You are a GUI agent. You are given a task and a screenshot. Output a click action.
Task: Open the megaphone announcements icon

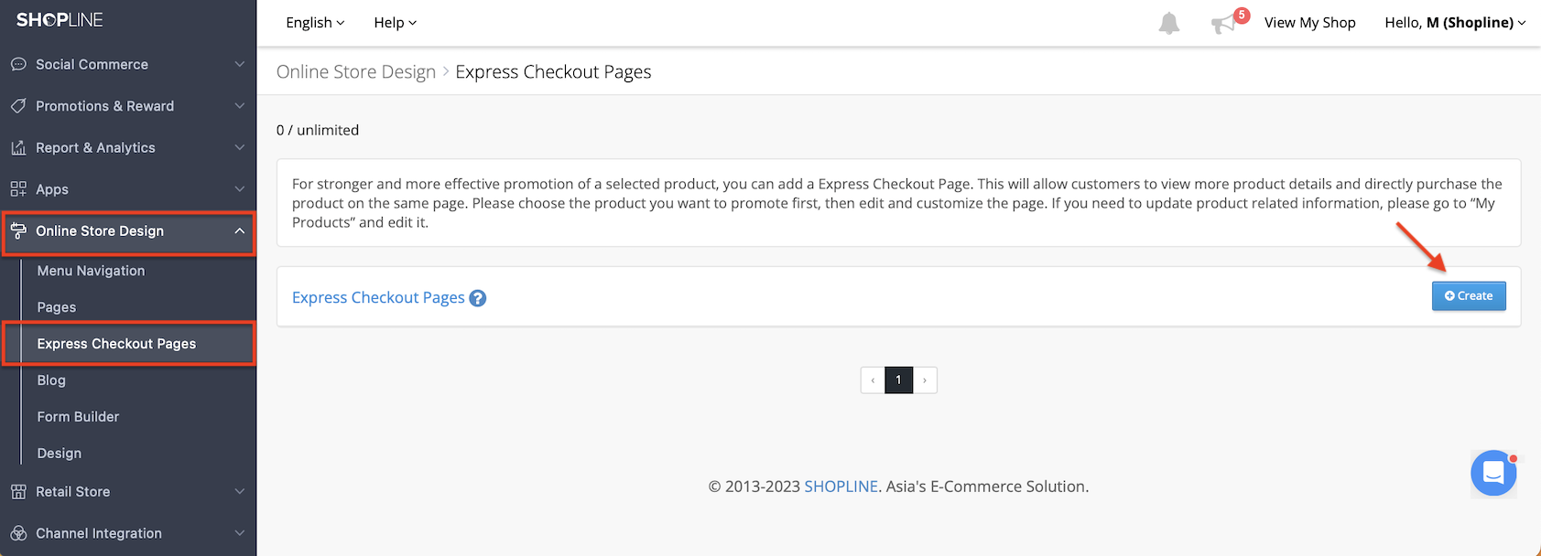(1223, 24)
